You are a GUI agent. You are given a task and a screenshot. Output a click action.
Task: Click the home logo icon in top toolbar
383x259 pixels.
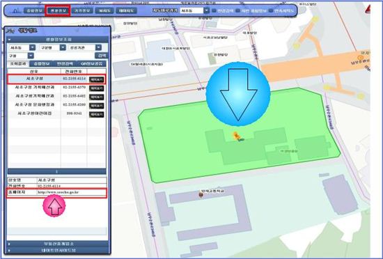pyautogui.click(x=15, y=11)
